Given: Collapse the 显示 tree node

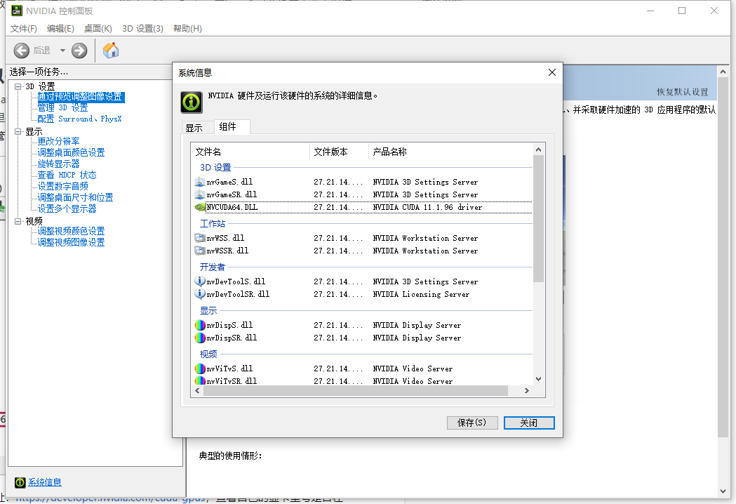Looking at the screenshot, I should click(x=18, y=131).
